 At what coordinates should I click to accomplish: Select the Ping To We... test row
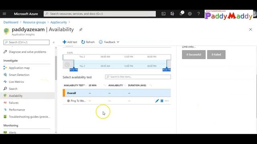(117, 101)
